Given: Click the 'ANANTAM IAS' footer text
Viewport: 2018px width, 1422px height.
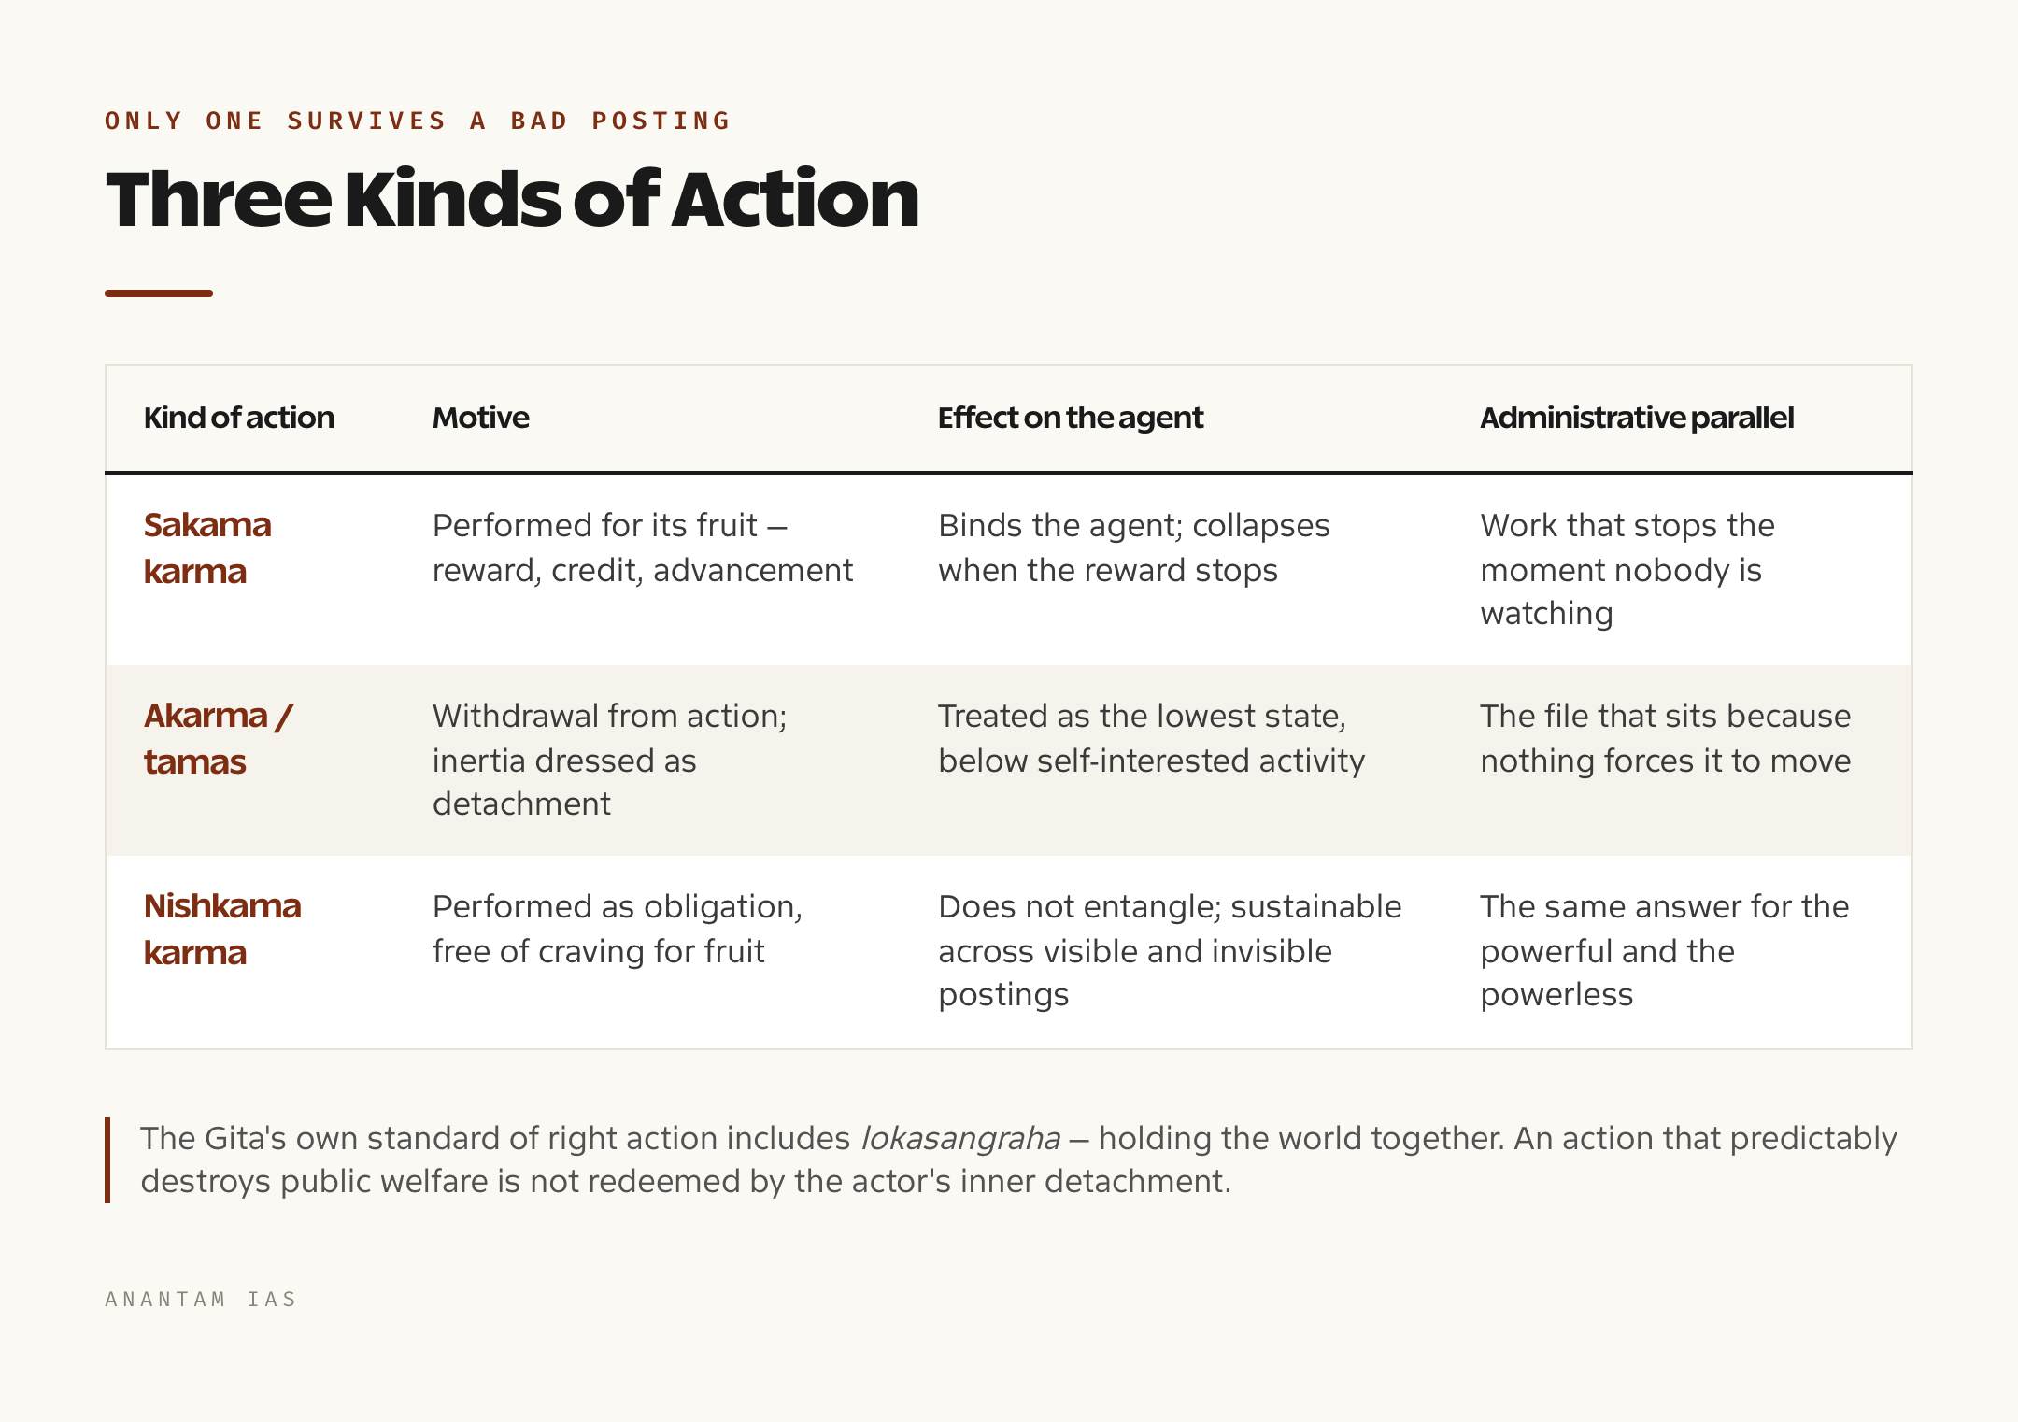Looking at the screenshot, I should (201, 1299).
